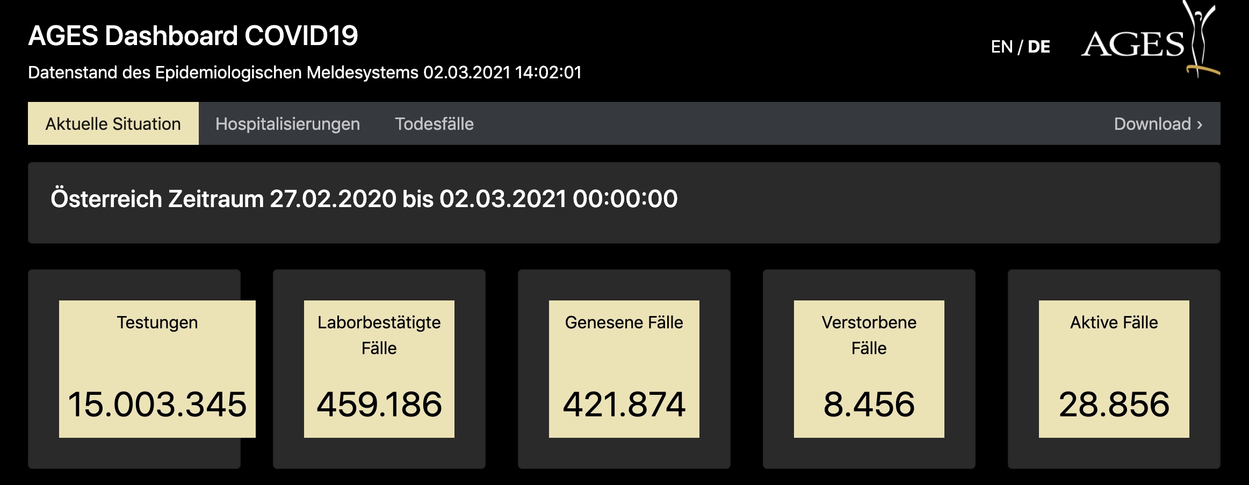Click the AGES Dashboard COVID19 title
The height and width of the screenshot is (485, 1249).
pyautogui.click(x=193, y=36)
